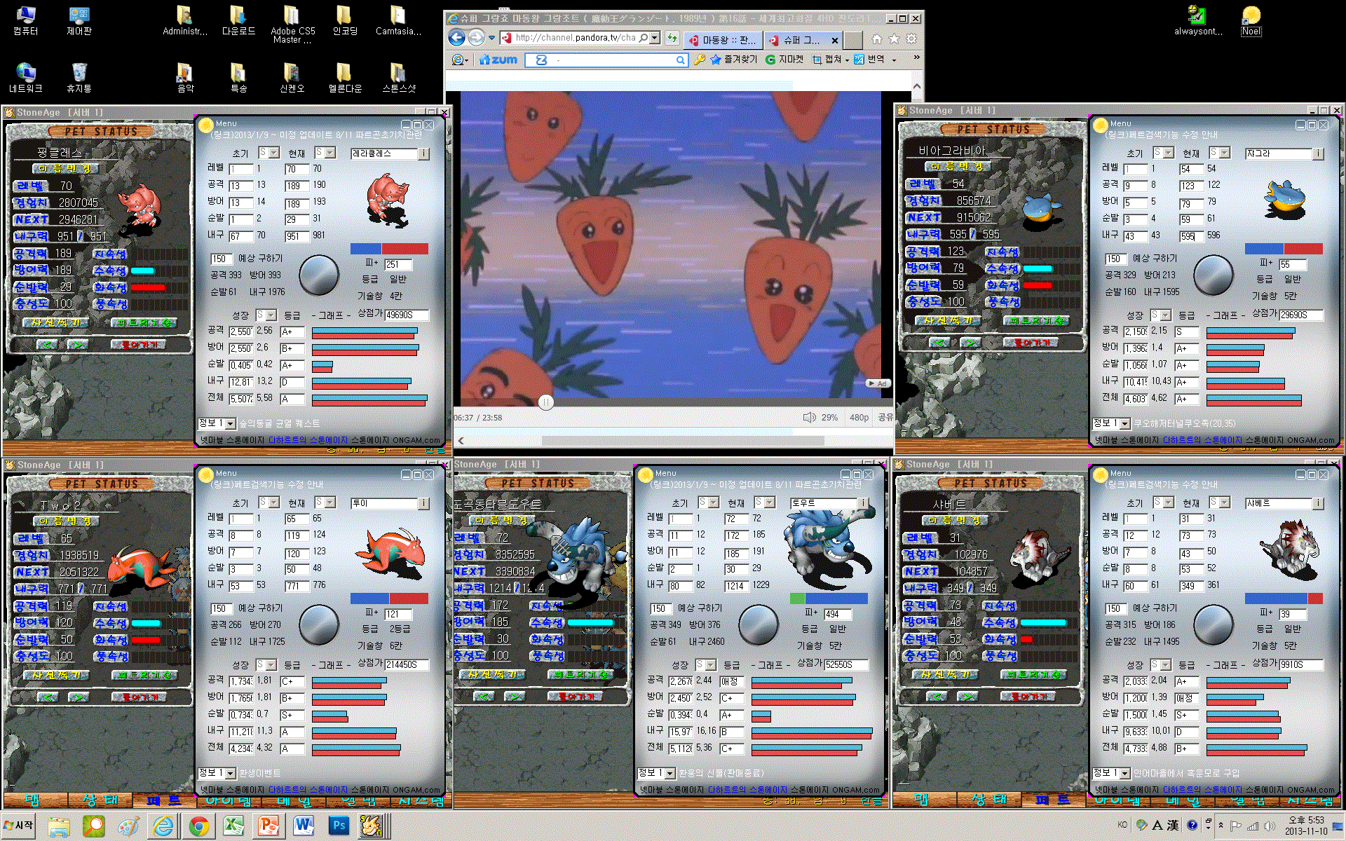Open the Adobe CS5 Master desktop folder

(292, 25)
